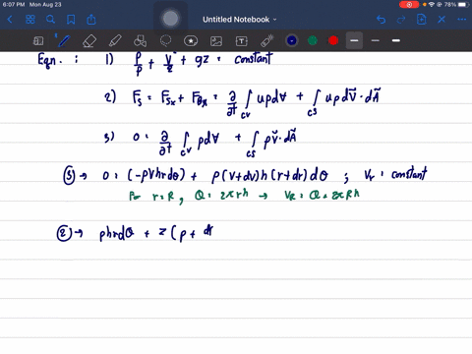The height and width of the screenshot is (354, 472).
Task: Tap the 'Eqn.' handwritten label
Action: pos(50,61)
